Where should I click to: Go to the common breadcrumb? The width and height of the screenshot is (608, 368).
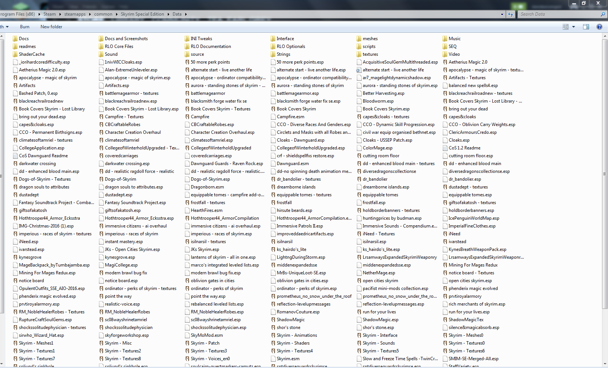coord(103,14)
